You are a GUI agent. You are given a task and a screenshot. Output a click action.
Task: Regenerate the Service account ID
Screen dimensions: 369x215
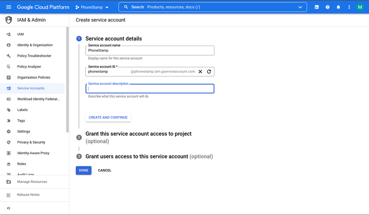pyautogui.click(x=209, y=72)
